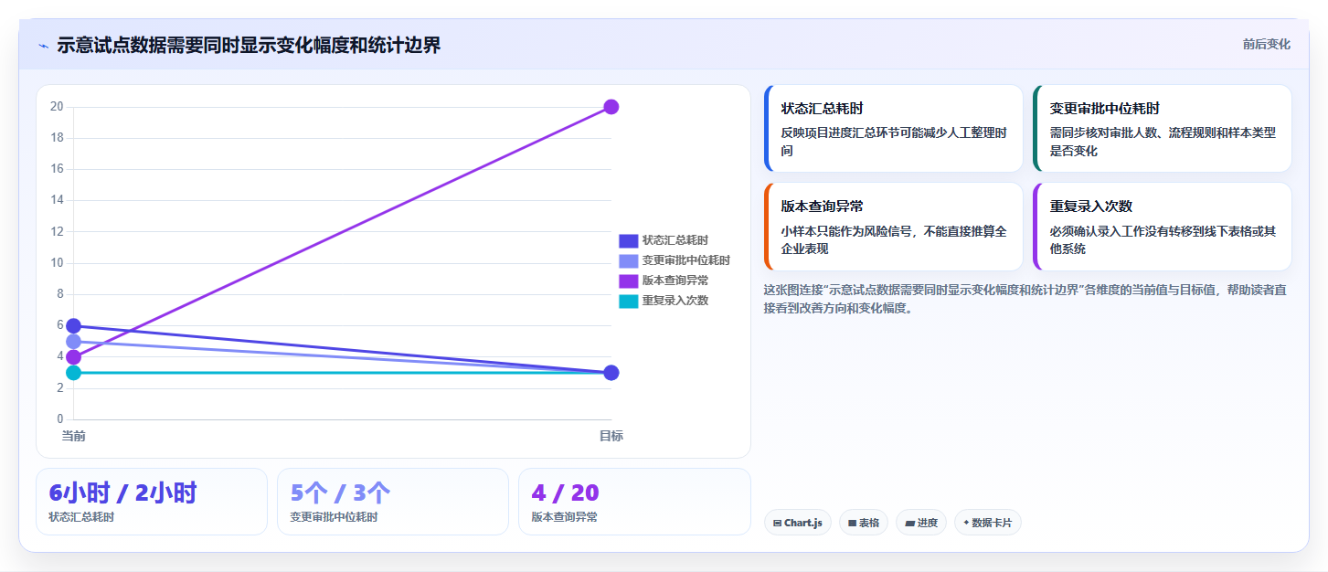This screenshot has height=572, width=1328.
Task: Click the blue data point at 目标
Action: (x=611, y=373)
